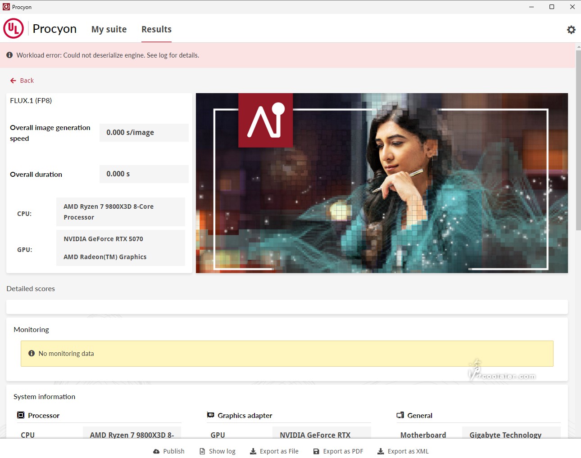
Task: Click the Export as XML download icon
Action: tap(381, 451)
